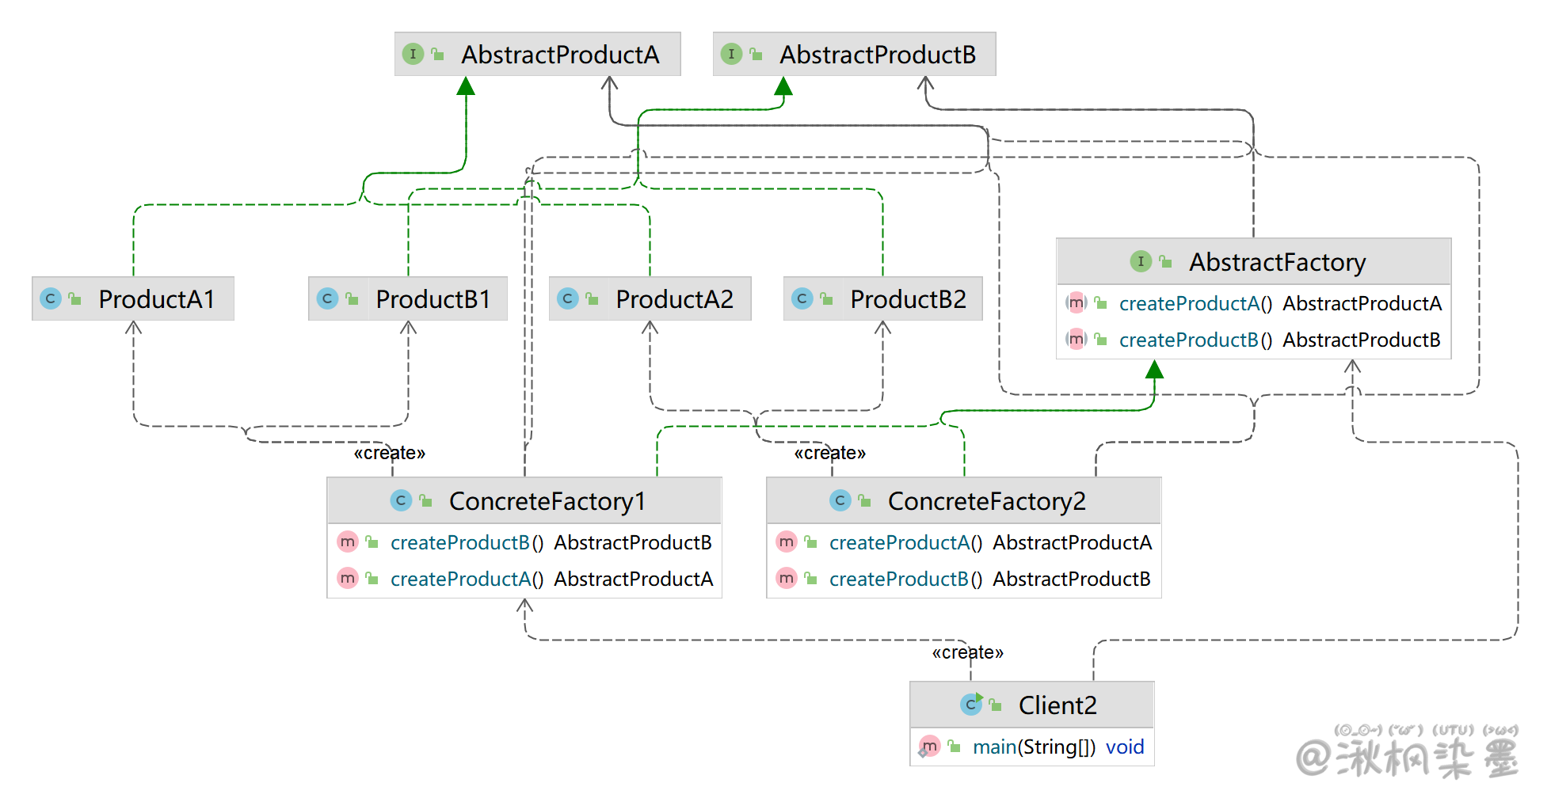Viewport: 1551px width, 798px height.
Task: Click the method icon beside main(String[])
Action: tap(929, 747)
